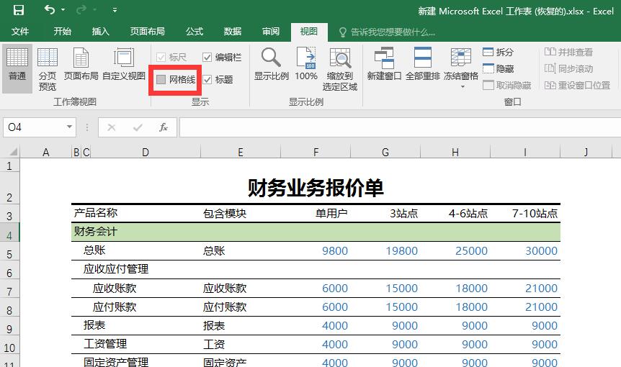Open the 页面布局 ribbon tab
621x367 pixels.
point(148,32)
